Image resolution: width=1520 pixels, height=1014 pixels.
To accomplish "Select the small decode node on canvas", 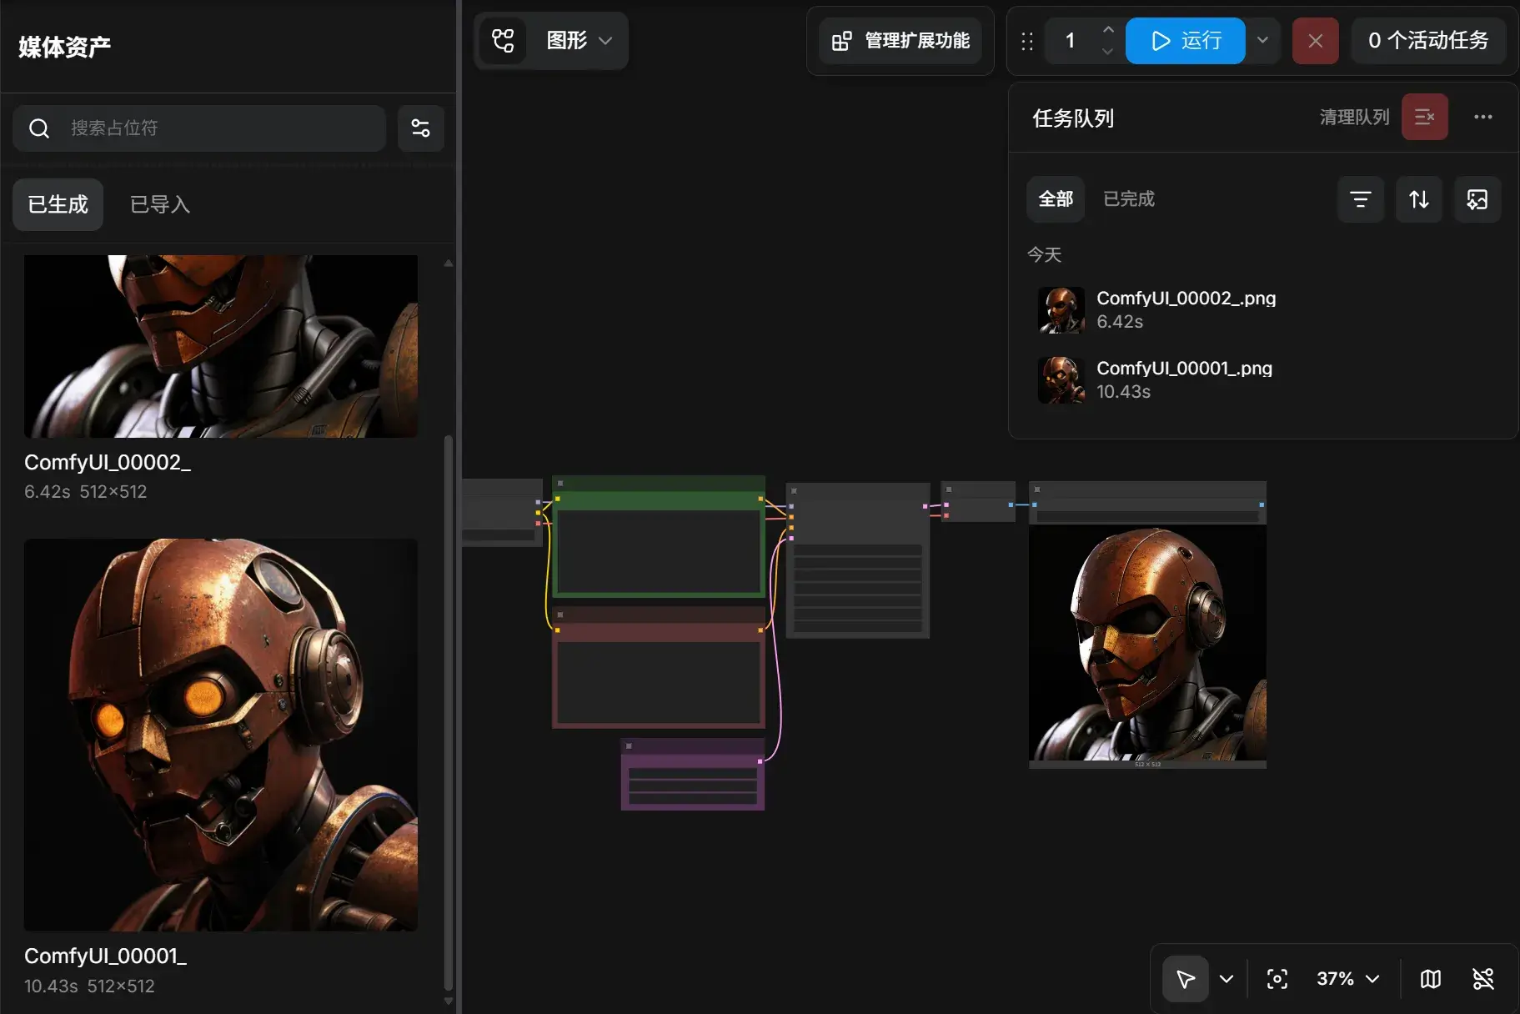I will 978,501.
